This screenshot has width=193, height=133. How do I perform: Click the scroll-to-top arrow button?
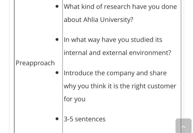(183, 126)
